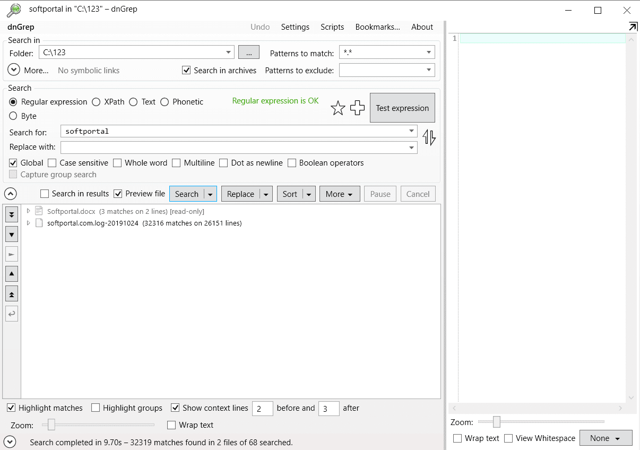This screenshot has height=450, width=640.
Task: Pop out preview pane arrow icon
Action: point(633,27)
